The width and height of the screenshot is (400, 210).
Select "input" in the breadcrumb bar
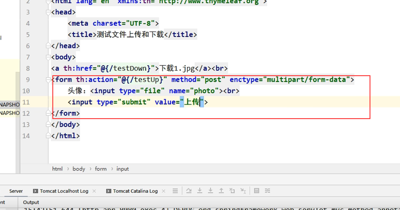click(x=122, y=169)
